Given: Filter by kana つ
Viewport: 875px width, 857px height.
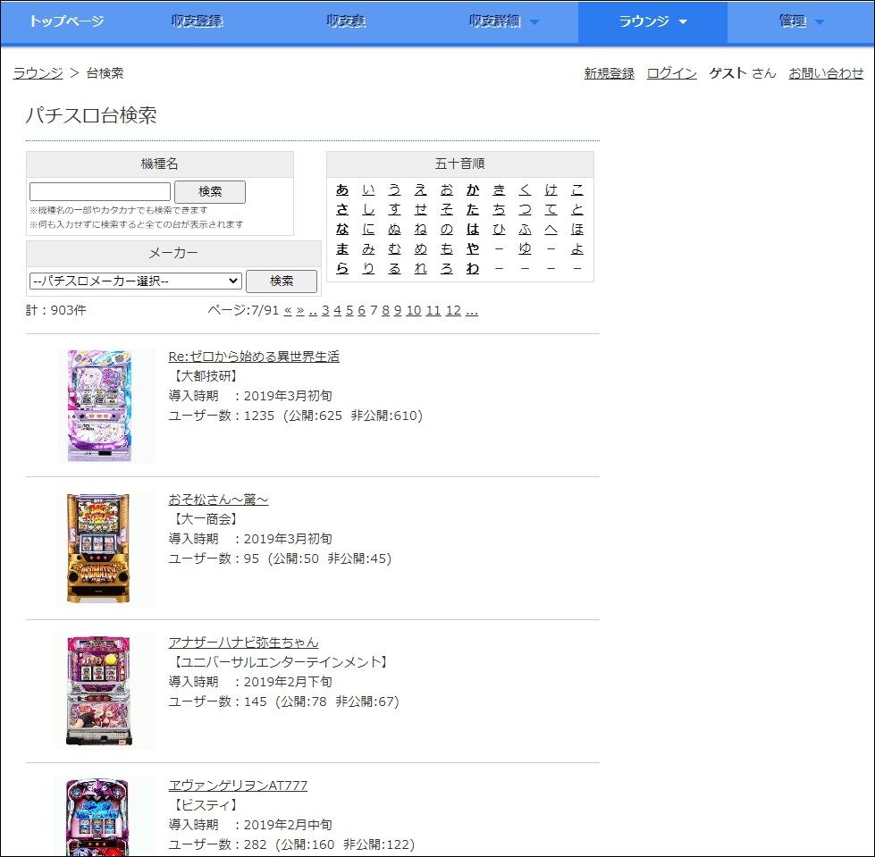Looking at the screenshot, I should [526, 209].
